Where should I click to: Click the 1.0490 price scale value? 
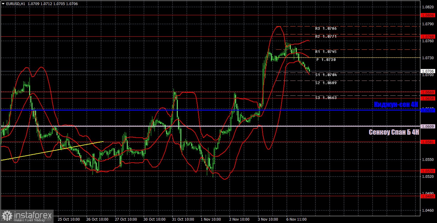pyautogui.click(x=428, y=194)
